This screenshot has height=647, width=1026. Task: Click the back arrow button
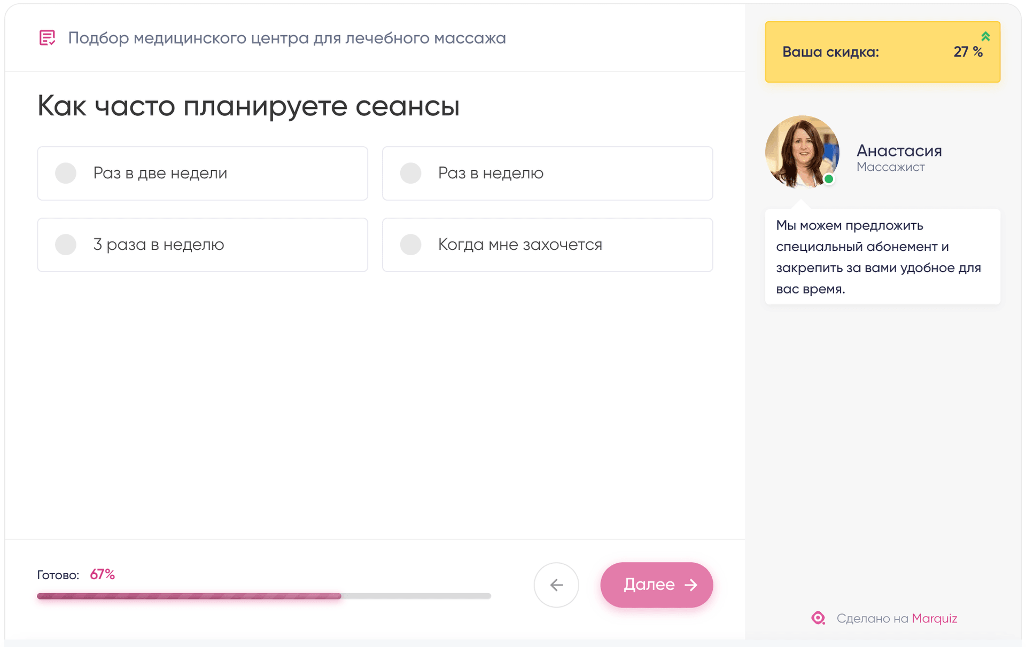click(x=556, y=585)
